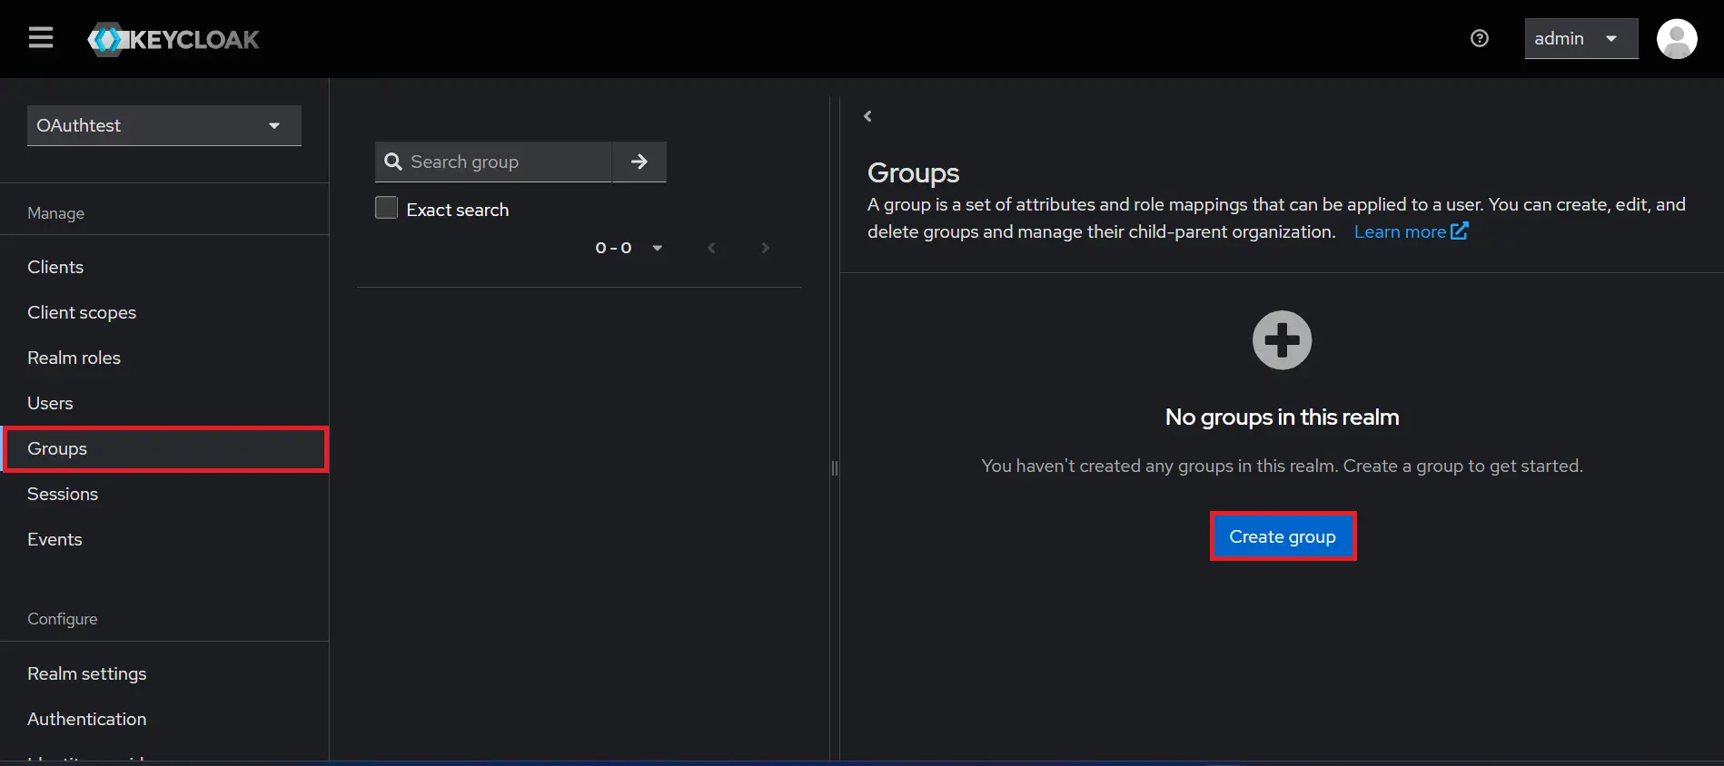Collapse the group tree panel chevron
Image resolution: width=1724 pixels, height=766 pixels.
(868, 116)
